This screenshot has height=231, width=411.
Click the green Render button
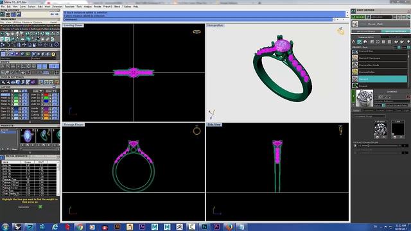click(358, 17)
